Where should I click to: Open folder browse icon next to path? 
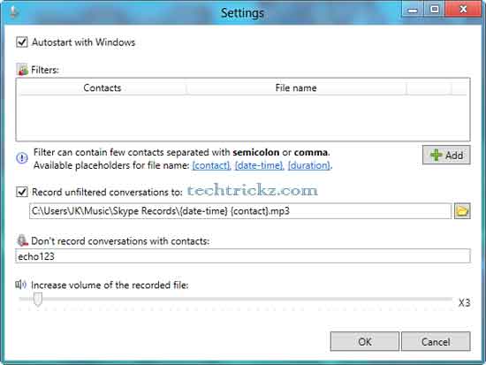coord(462,211)
